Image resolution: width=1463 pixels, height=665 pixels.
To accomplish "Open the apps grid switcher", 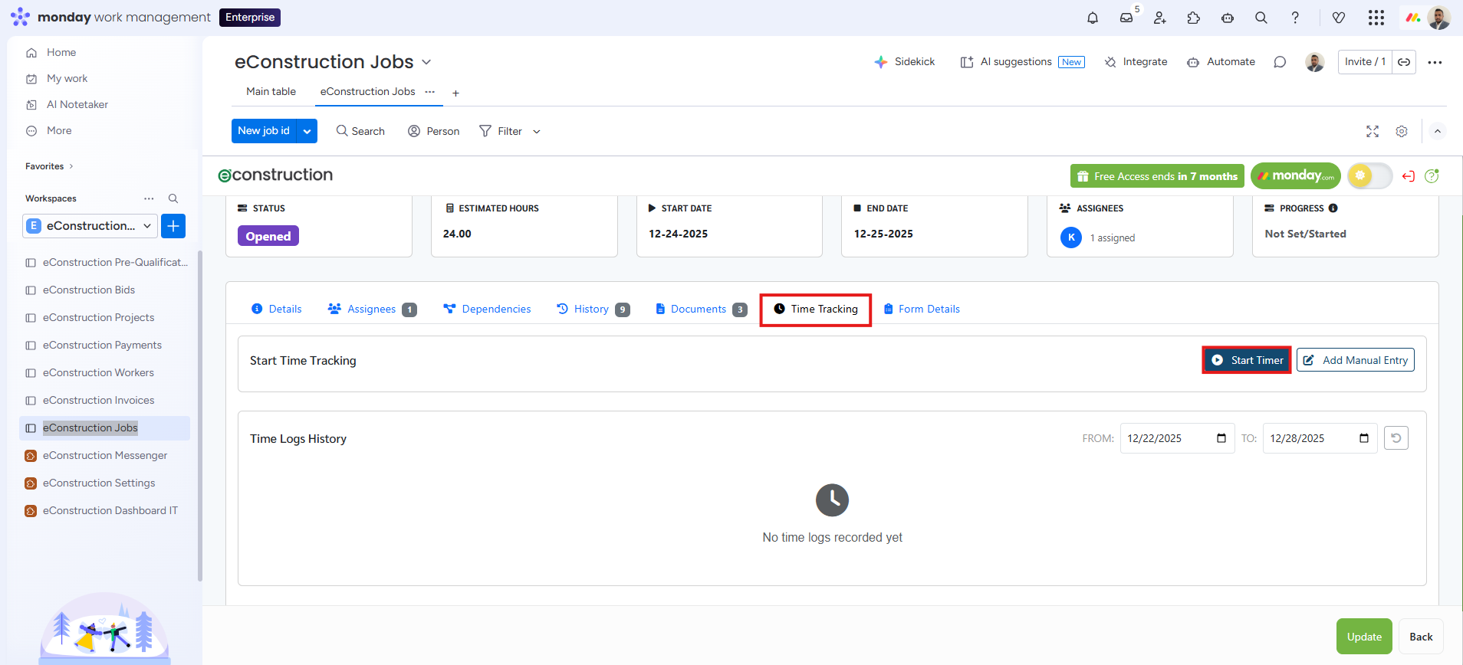I will click(x=1376, y=18).
